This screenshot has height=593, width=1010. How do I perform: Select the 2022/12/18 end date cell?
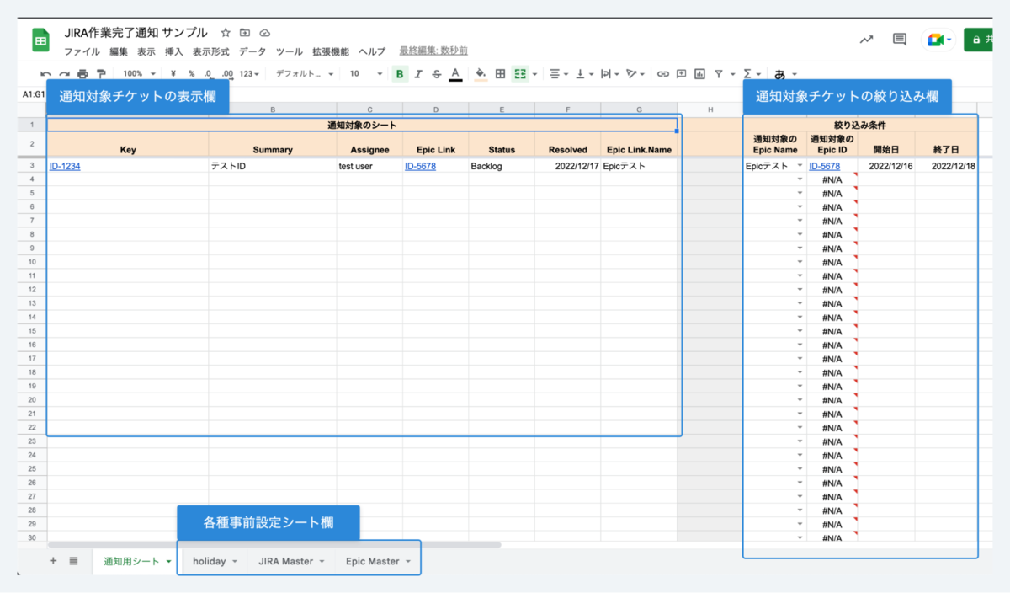point(946,166)
